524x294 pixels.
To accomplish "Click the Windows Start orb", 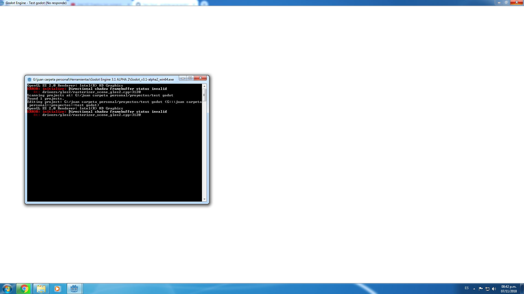I will pos(7,289).
